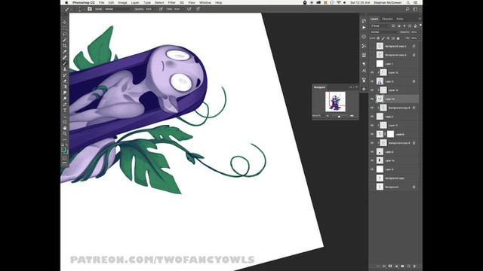
Task: Click the delete layer trash icon
Action: pyautogui.click(x=414, y=266)
